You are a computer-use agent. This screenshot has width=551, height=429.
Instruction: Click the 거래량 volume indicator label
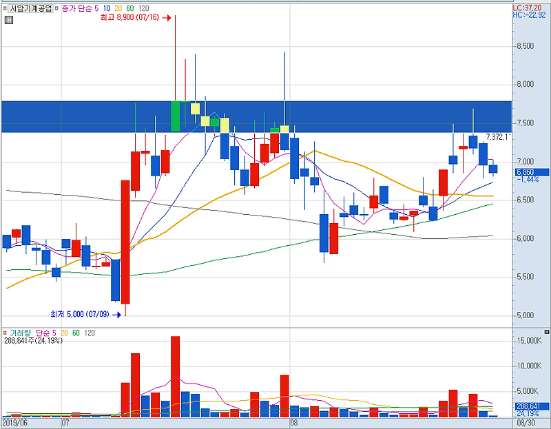[21, 333]
